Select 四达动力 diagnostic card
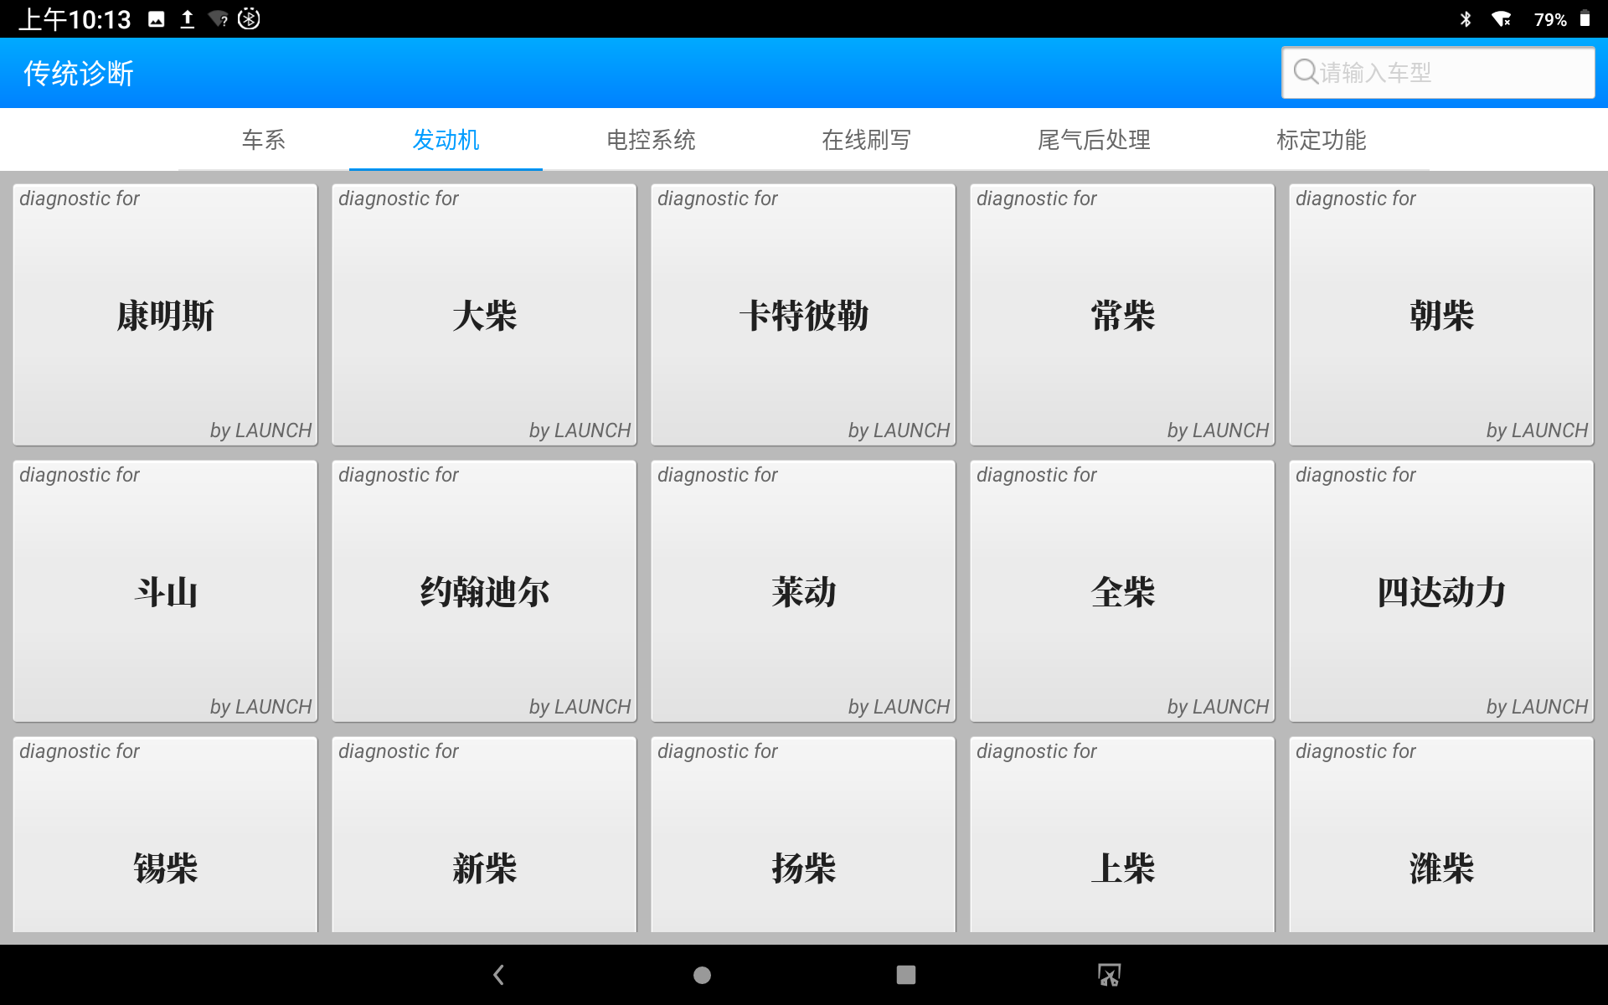The height and width of the screenshot is (1005, 1608). [1441, 591]
